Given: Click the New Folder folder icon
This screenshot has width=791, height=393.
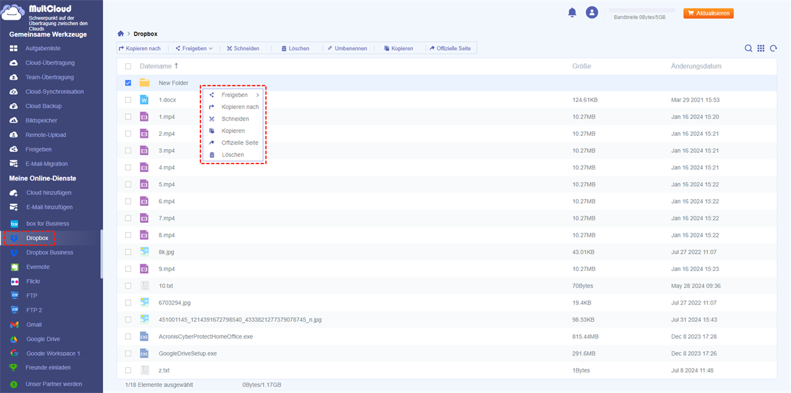Looking at the screenshot, I should tap(144, 83).
